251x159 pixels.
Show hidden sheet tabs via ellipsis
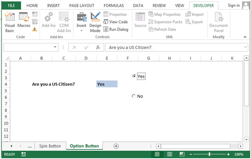pyautogui.click(x=30, y=146)
